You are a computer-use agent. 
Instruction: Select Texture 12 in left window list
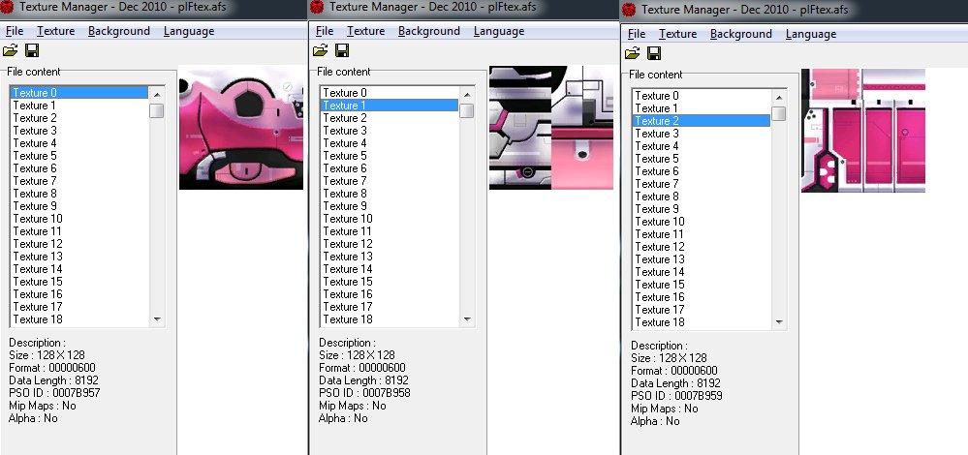point(79,244)
